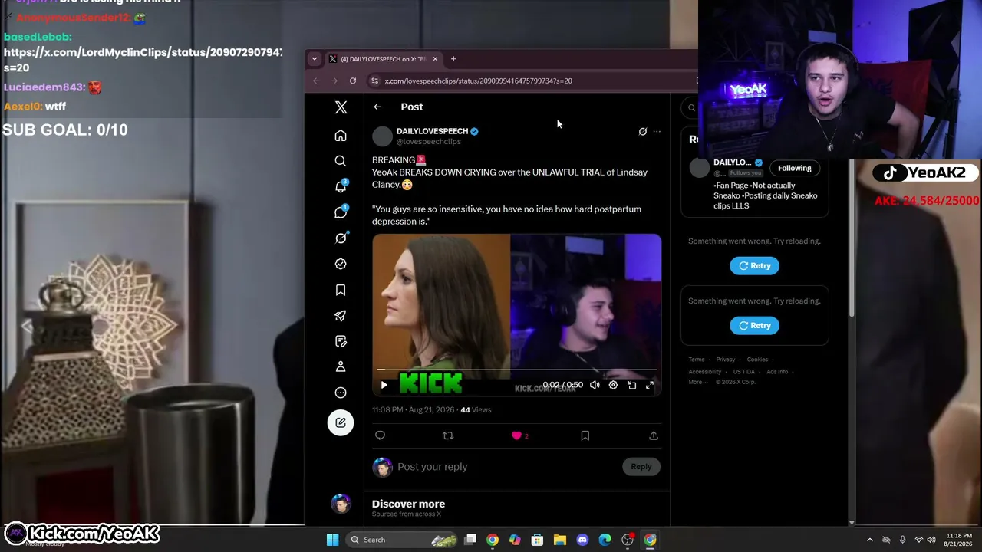Viewport: 982px width, 552px height.
Task: Open Chat messages in X sidebar
Action: click(341, 212)
